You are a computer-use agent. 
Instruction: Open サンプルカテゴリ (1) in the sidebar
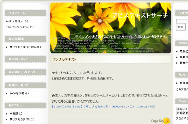pyautogui.click(x=22, y=119)
